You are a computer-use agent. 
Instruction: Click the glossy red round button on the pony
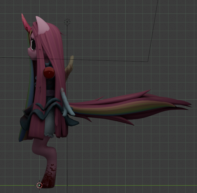(x=49, y=73)
